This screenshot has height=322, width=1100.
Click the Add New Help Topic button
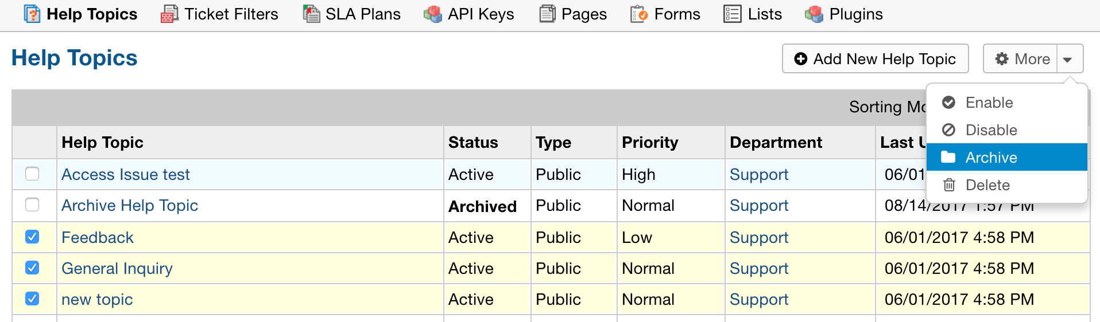tap(876, 58)
